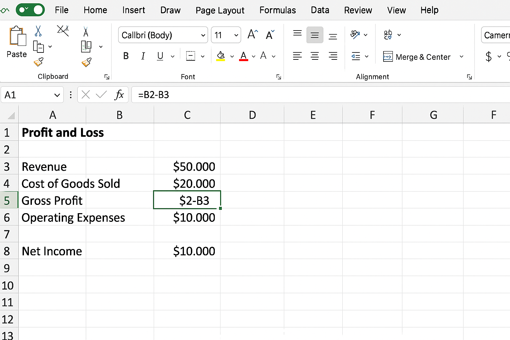Select row 8 header
The width and height of the screenshot is (510, 340).
point(9,251)
